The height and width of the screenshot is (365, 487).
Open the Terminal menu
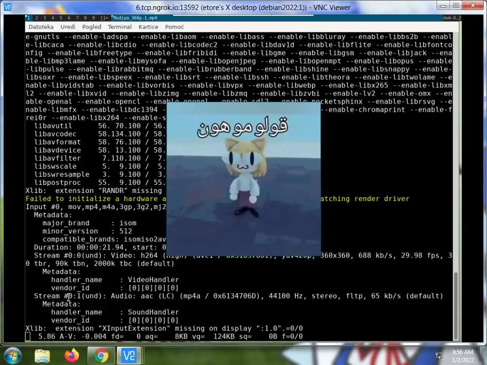pyautogui.click(x=119, y=27)
